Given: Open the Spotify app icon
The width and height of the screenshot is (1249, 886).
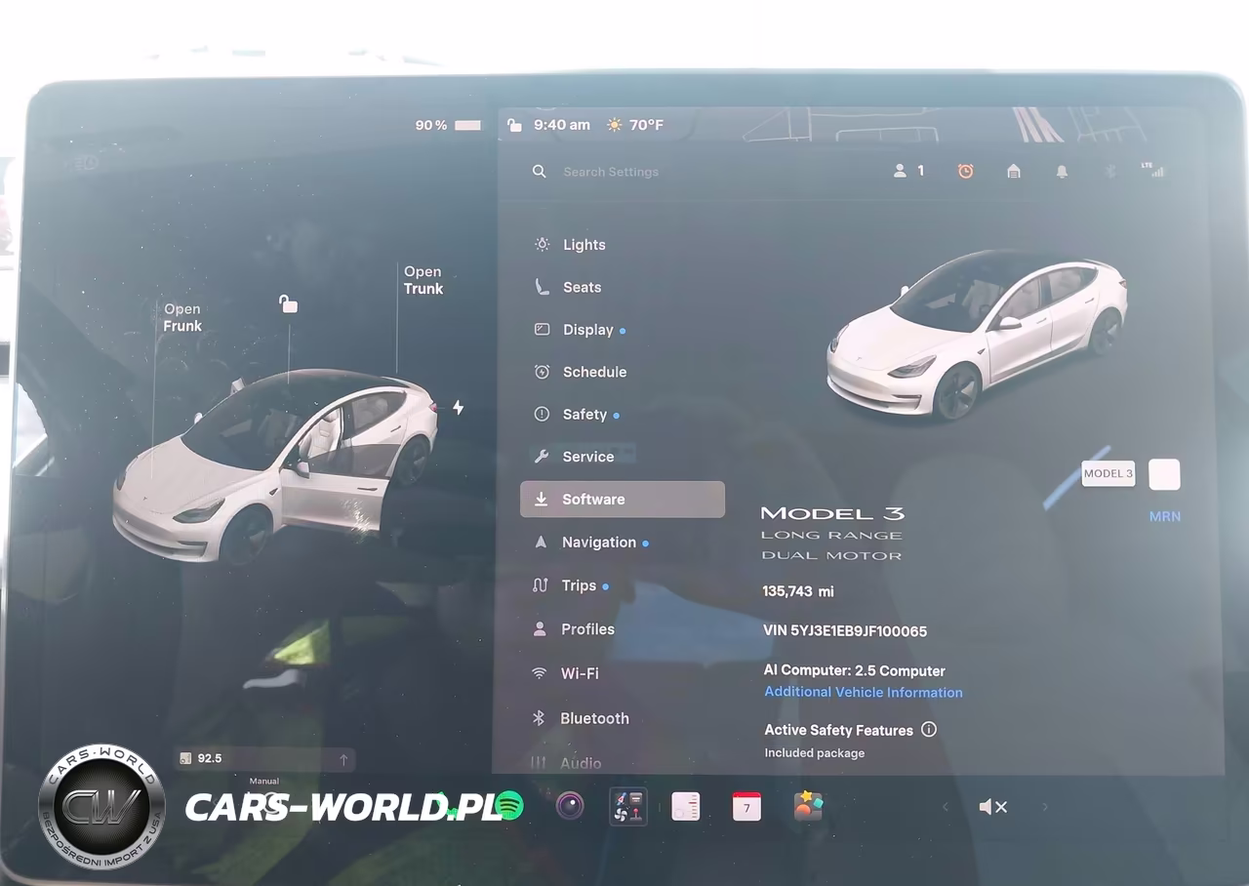Looking at the screenshot, I should coord(508,806).
